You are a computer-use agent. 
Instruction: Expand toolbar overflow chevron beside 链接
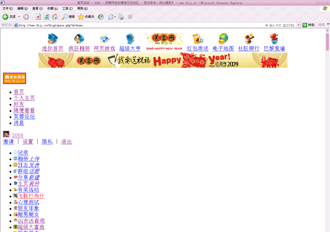pyautogui.click(x=328, y=24)
